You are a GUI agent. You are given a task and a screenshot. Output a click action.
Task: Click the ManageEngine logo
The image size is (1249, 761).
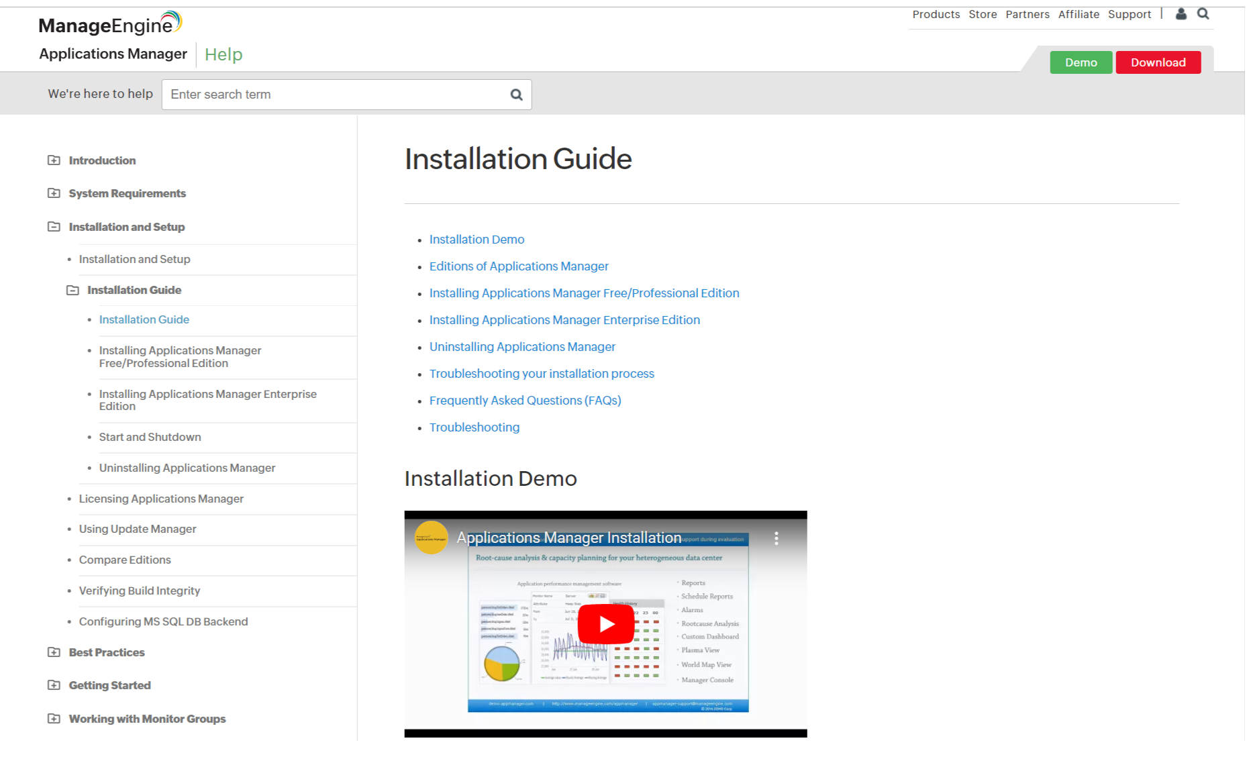[x=110, y=24]
